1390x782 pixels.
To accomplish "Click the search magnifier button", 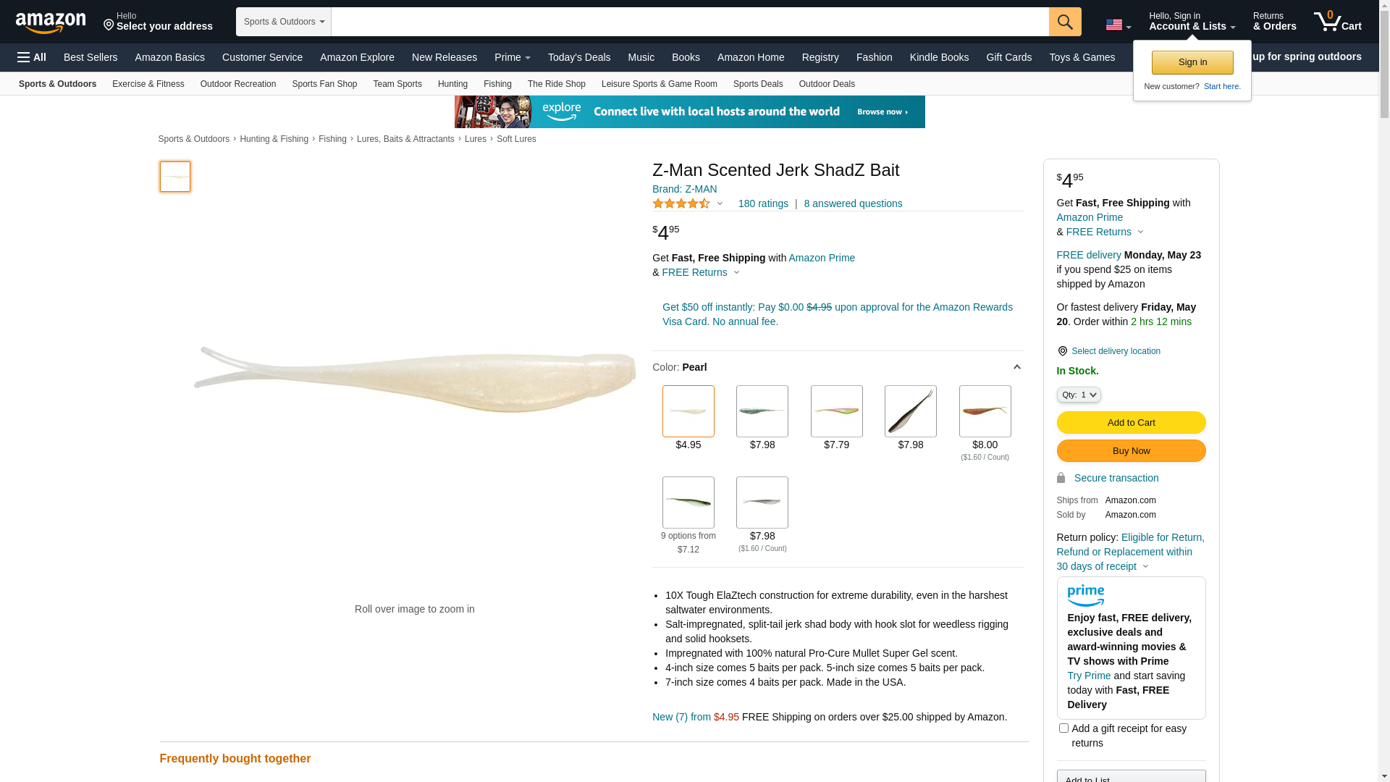I will click(x=1065, y=22).
